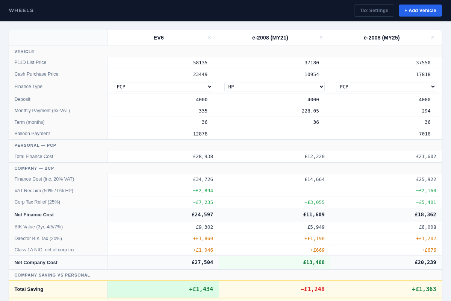Remove the EV6 vehicle column
The height and width of the screenshot is (301, 451).
(209, 38)
